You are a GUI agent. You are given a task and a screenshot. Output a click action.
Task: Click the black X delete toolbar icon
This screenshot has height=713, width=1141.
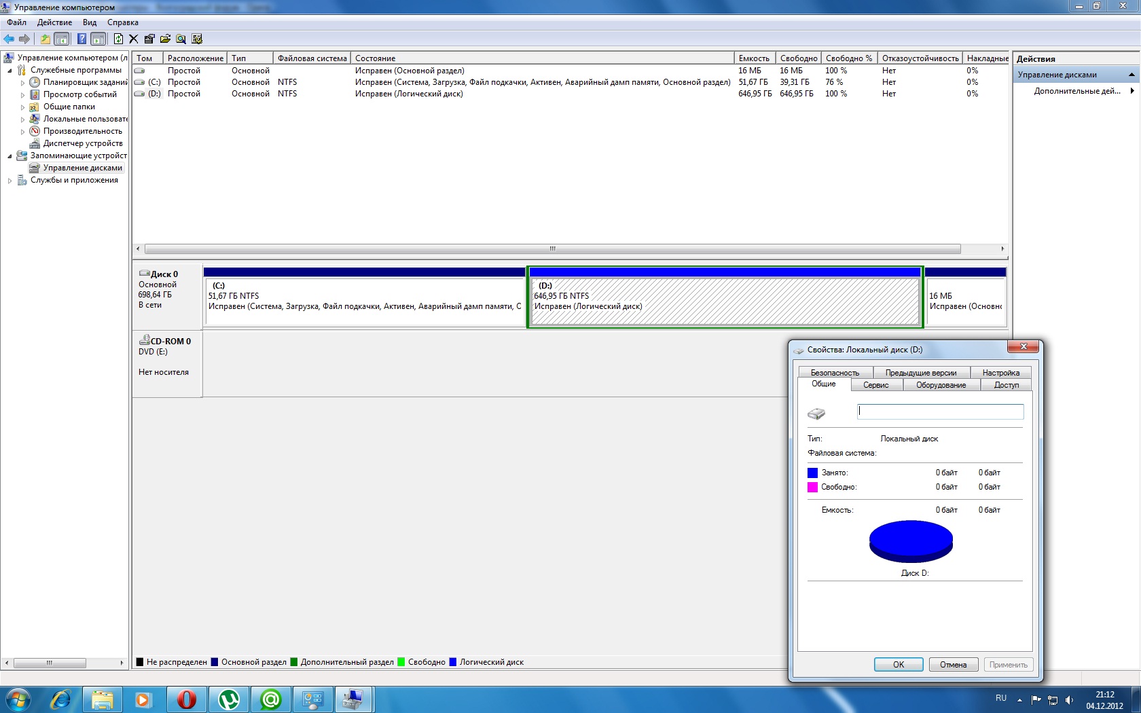click(x=134, y=39)
